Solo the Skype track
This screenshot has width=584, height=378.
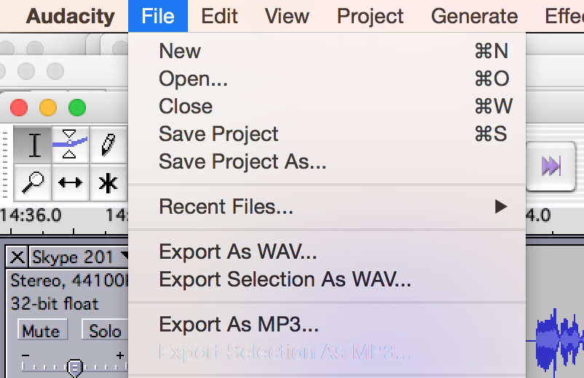(x=104, y=331)
